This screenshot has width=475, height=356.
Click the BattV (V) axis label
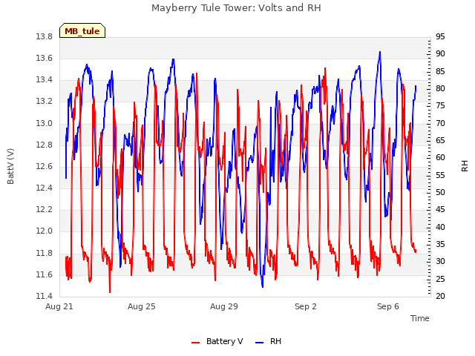[10, 166]
